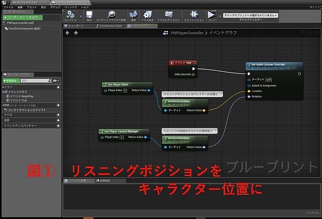This screenshot has height=219, width=322.
Task: Click the Attach to Component input pin
Action: pos(249,86)
